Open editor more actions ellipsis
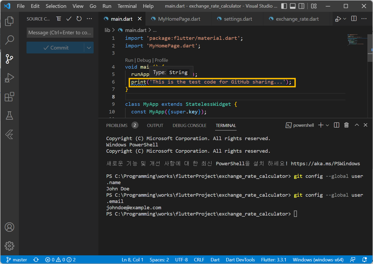Image resolution: width=373 pixels, height=264 pixels. point(364,19)
